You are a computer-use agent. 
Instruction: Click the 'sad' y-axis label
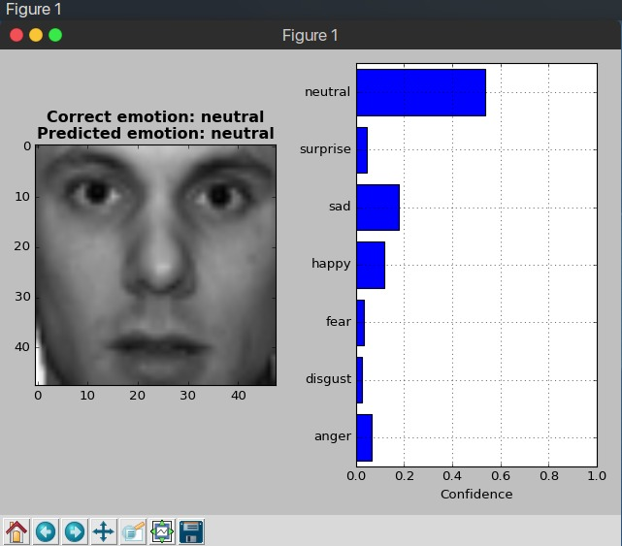[340, 207]
